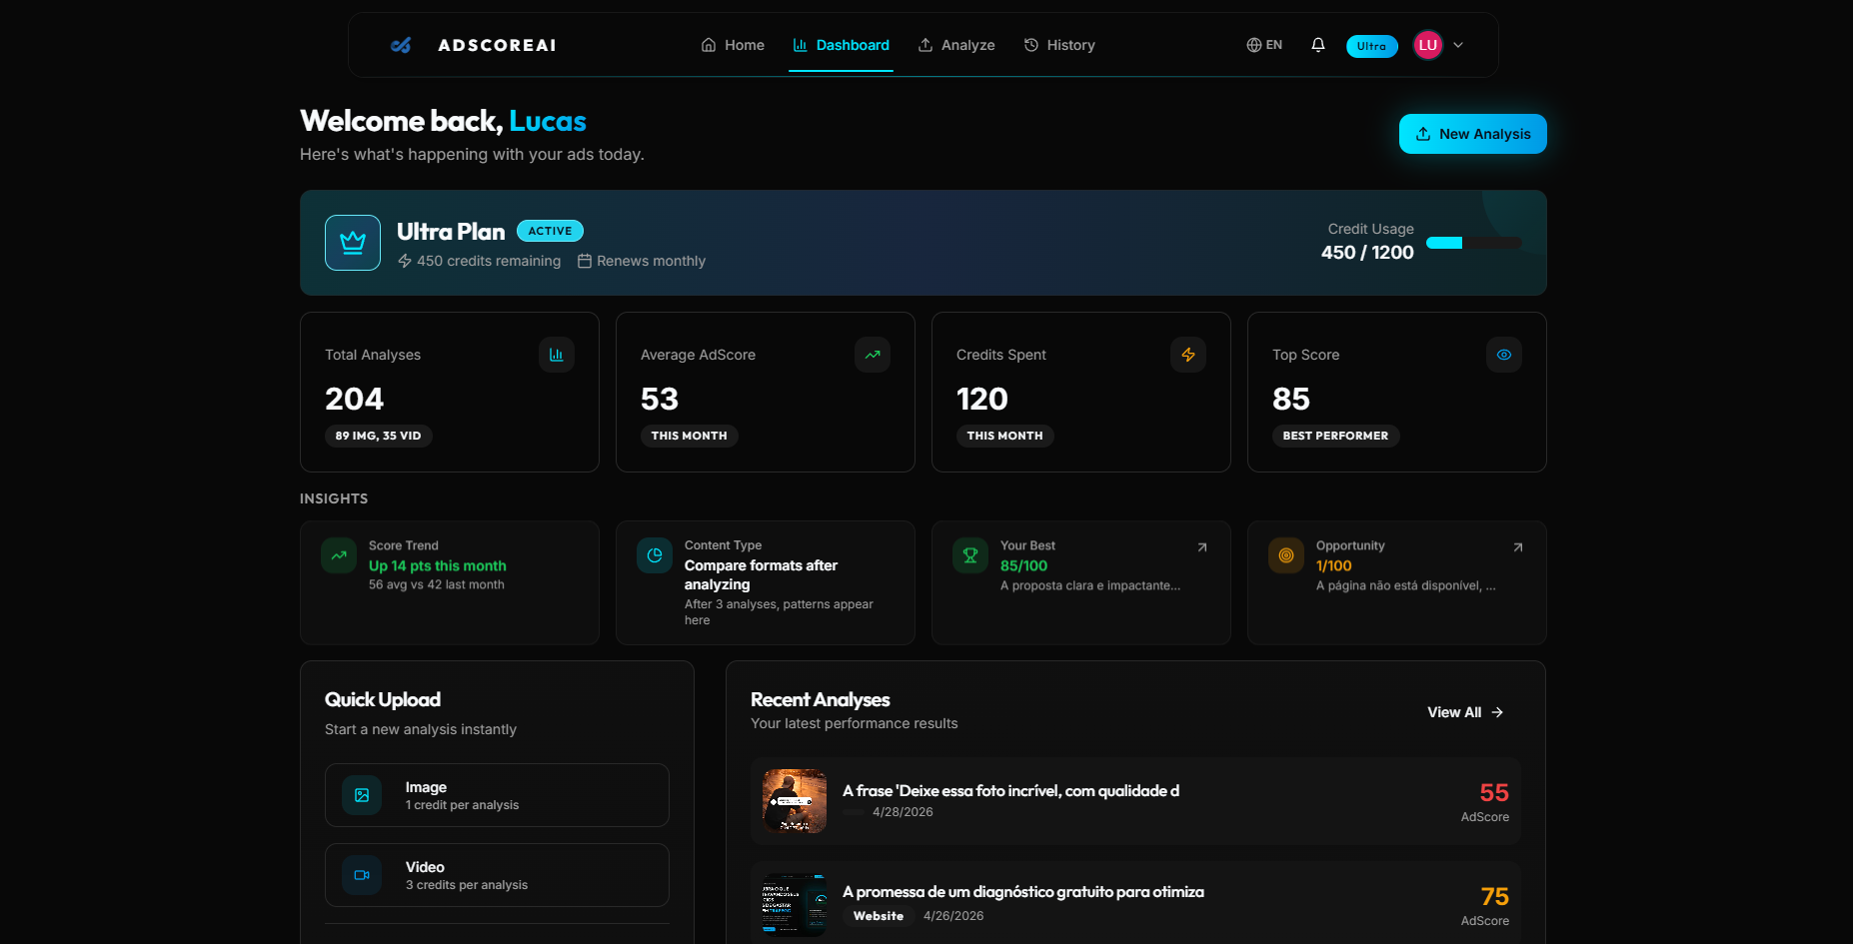
Task: Open the History section
Action: coord(1058,45)
